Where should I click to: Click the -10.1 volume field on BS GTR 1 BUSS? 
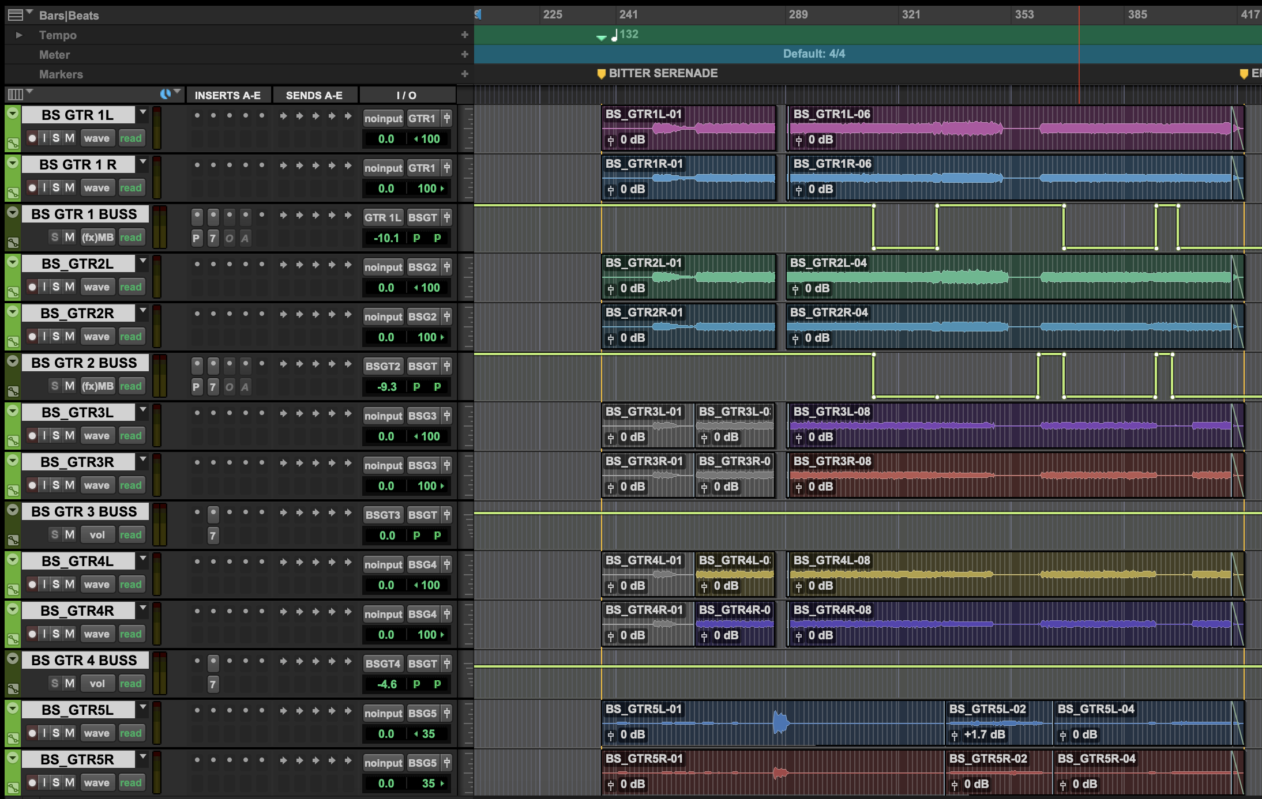point(386,238)
